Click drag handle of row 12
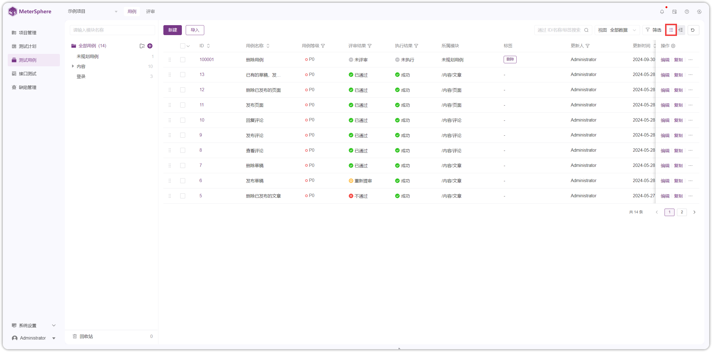 point(170,90)
